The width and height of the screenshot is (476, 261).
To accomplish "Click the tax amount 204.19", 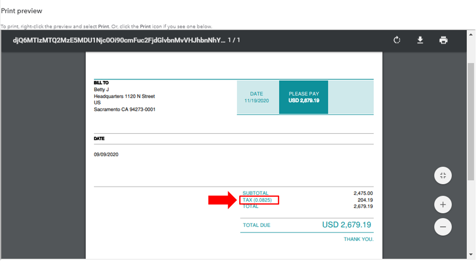I will tap(365, 200).
